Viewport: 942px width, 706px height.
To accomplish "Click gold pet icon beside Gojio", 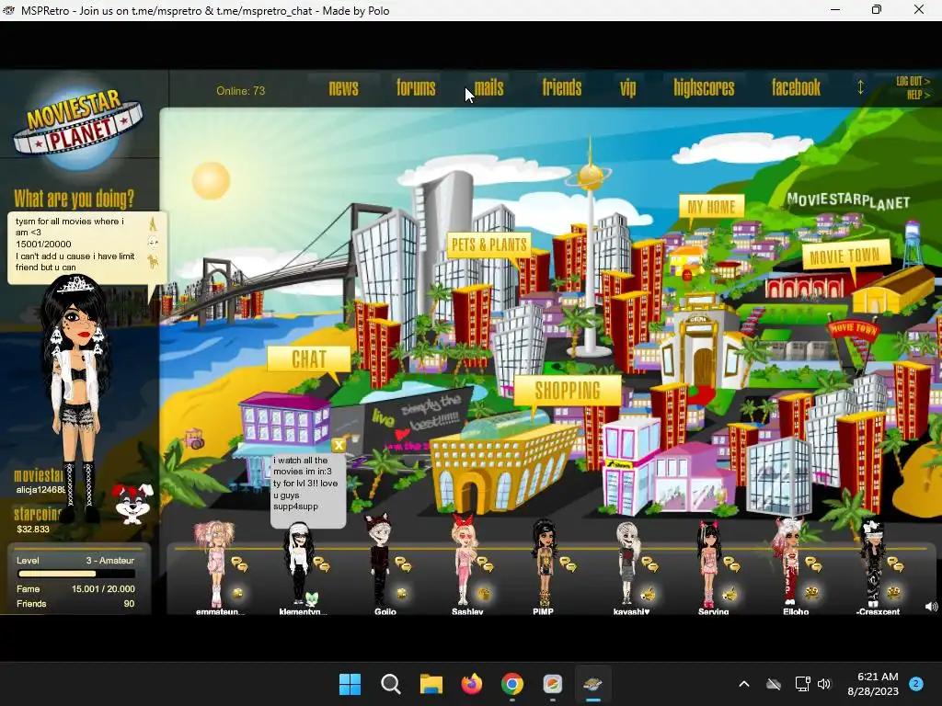I will click(x=401, y=593).
